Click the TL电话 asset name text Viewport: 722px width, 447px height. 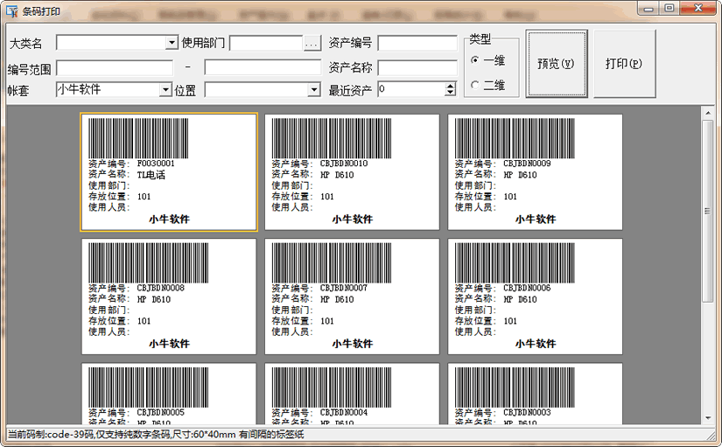coord(151,175)
